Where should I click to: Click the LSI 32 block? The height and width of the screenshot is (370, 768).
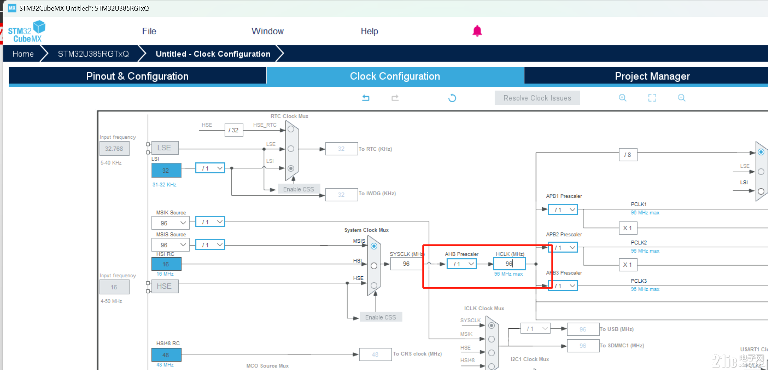(x=166, y=170)
